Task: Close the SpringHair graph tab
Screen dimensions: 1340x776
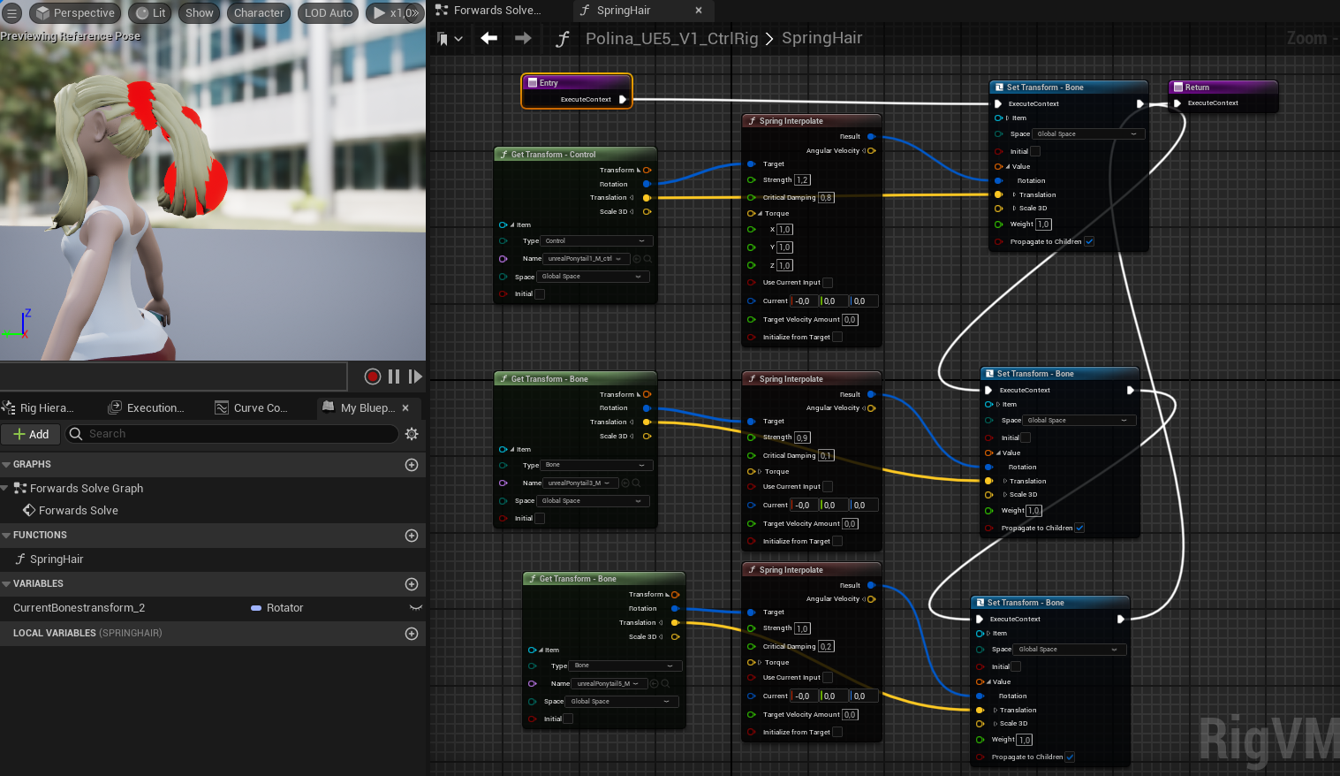Action: click(x=699, y=11)
